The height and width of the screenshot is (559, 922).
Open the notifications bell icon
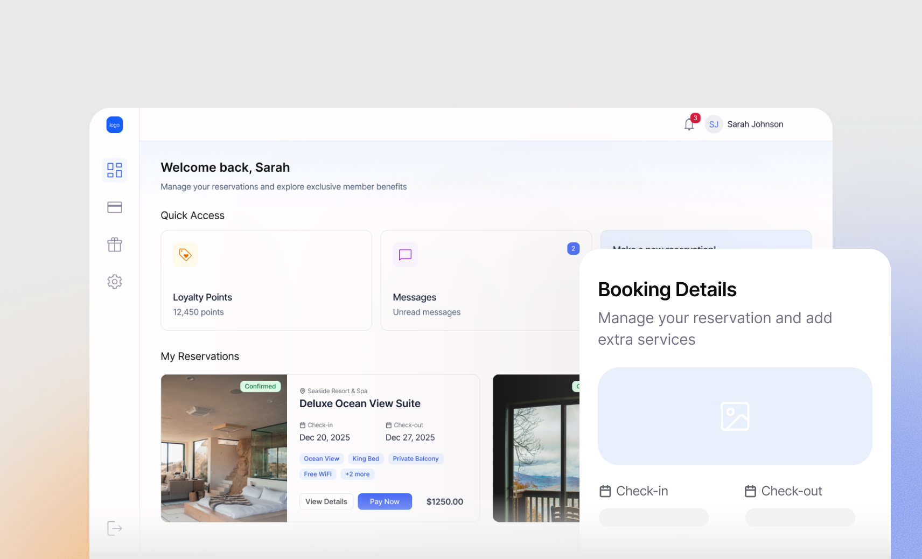click(689, 124)
